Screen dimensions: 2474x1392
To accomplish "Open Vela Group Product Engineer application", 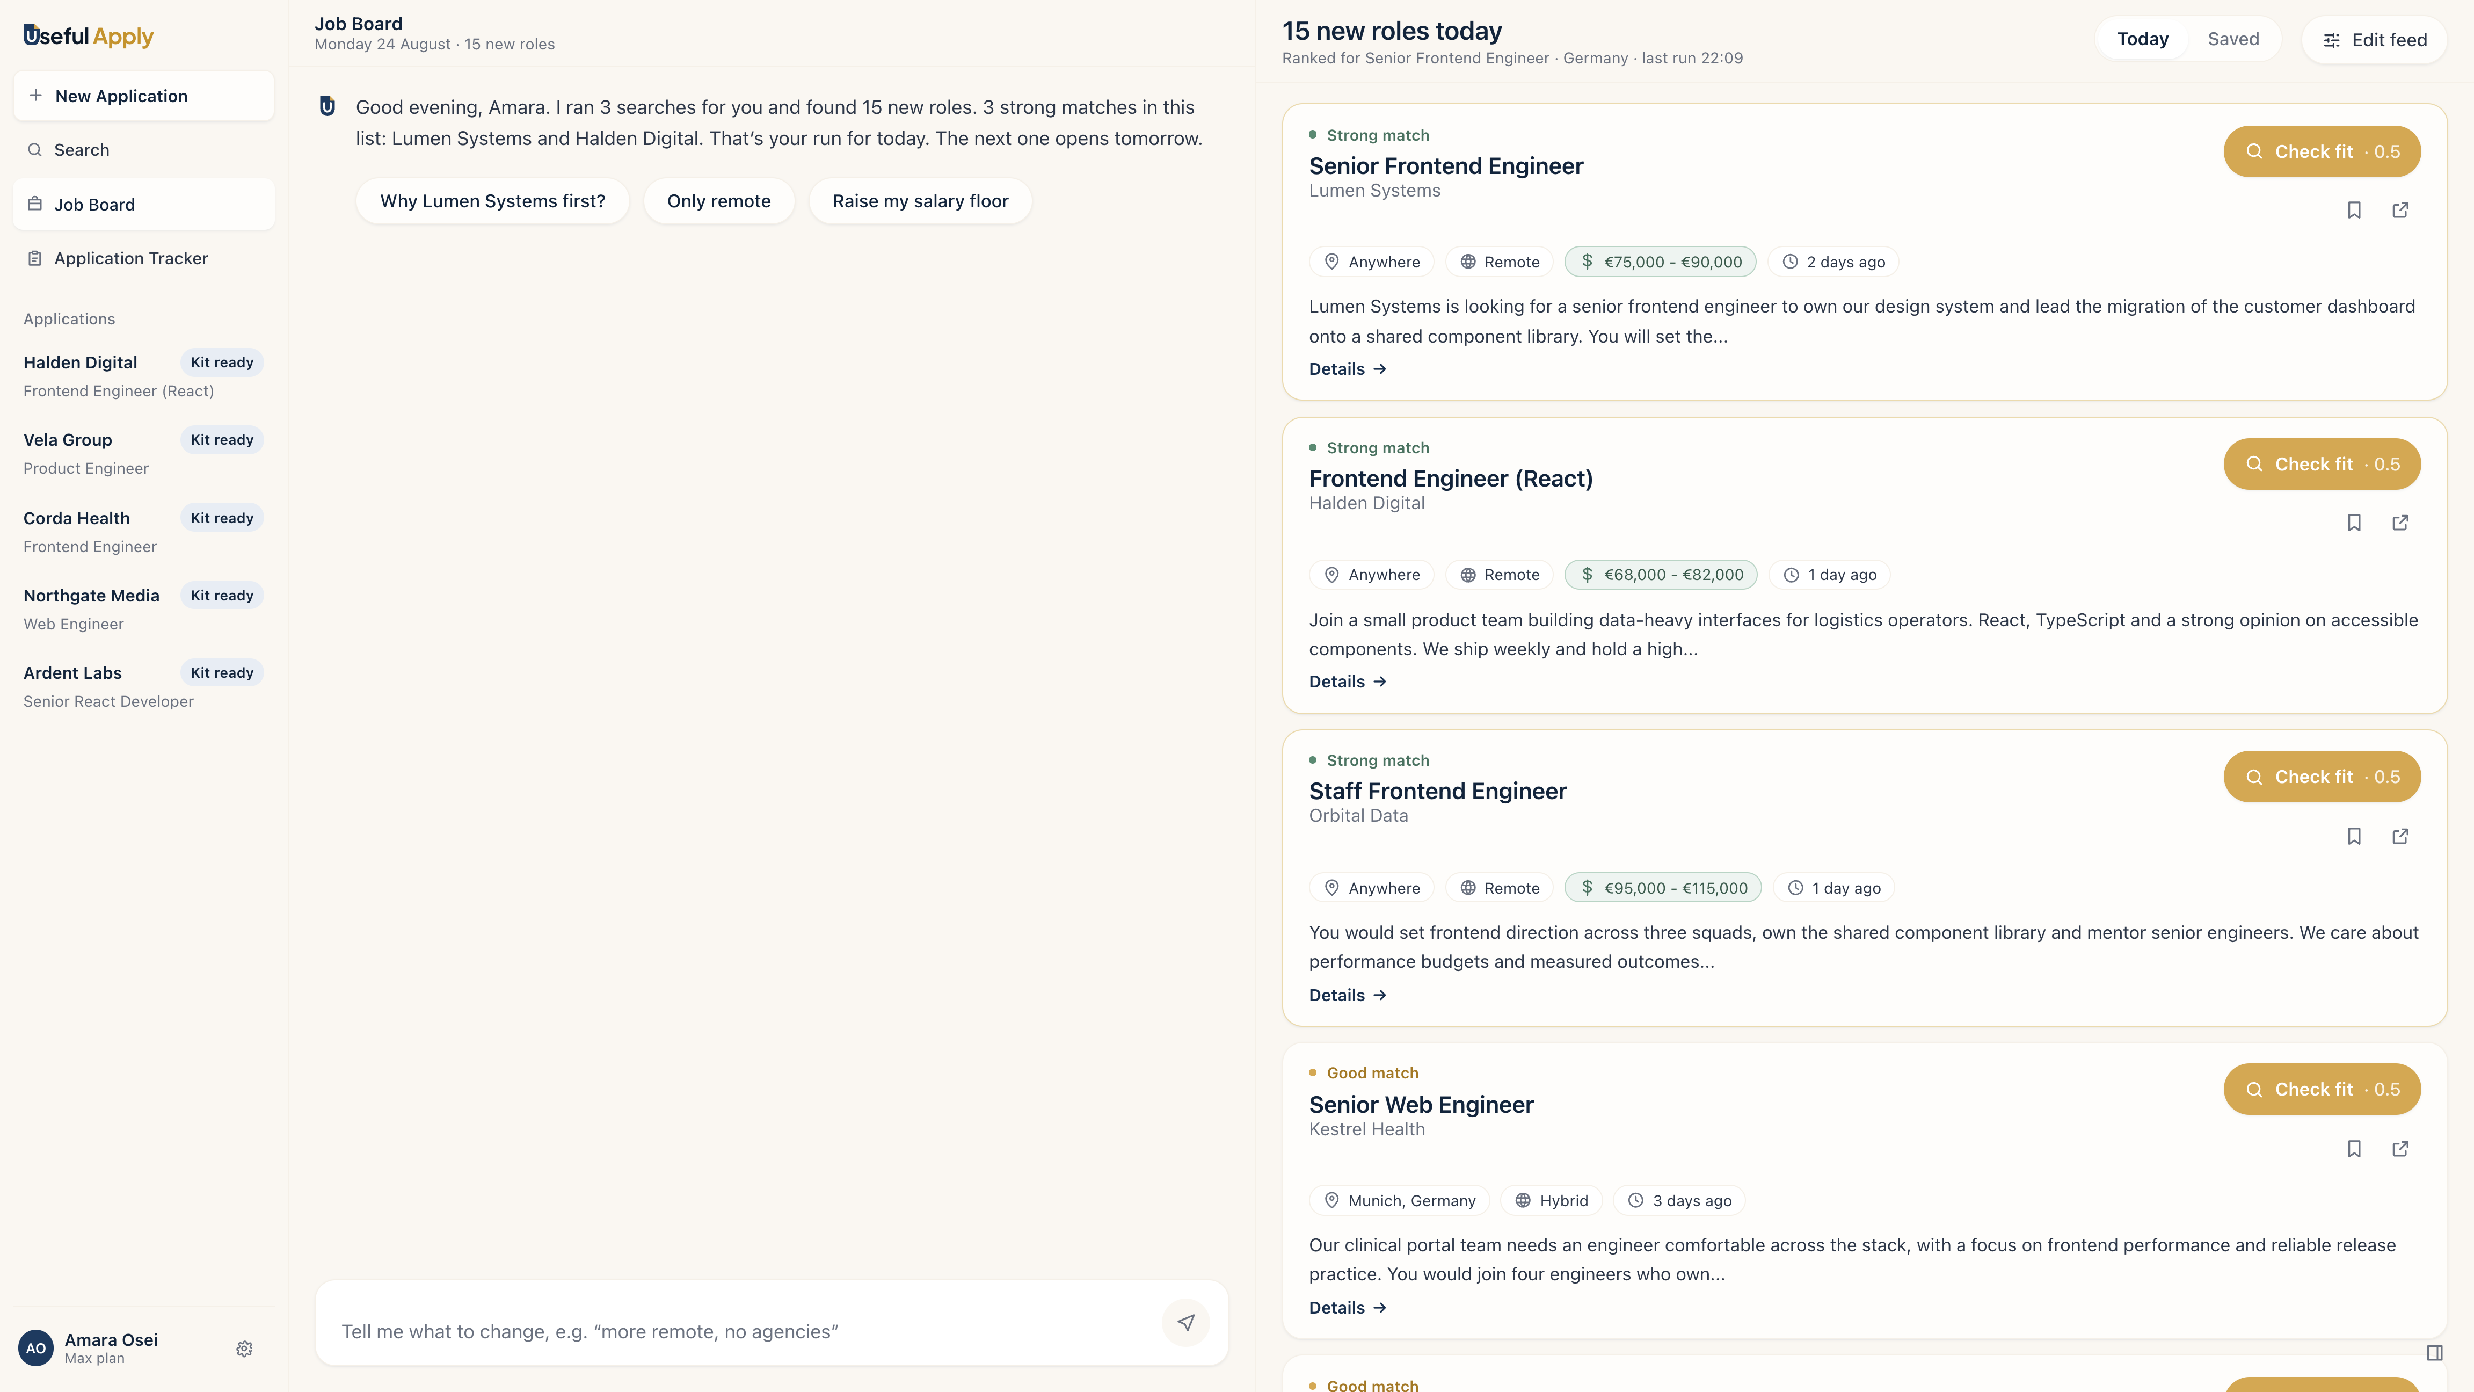I will (x=143, y=453).
